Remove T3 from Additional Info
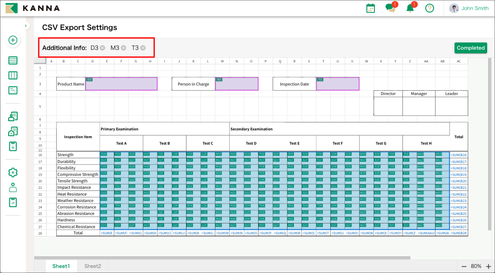This screenshot has height=273, width=495. [143, 48]
